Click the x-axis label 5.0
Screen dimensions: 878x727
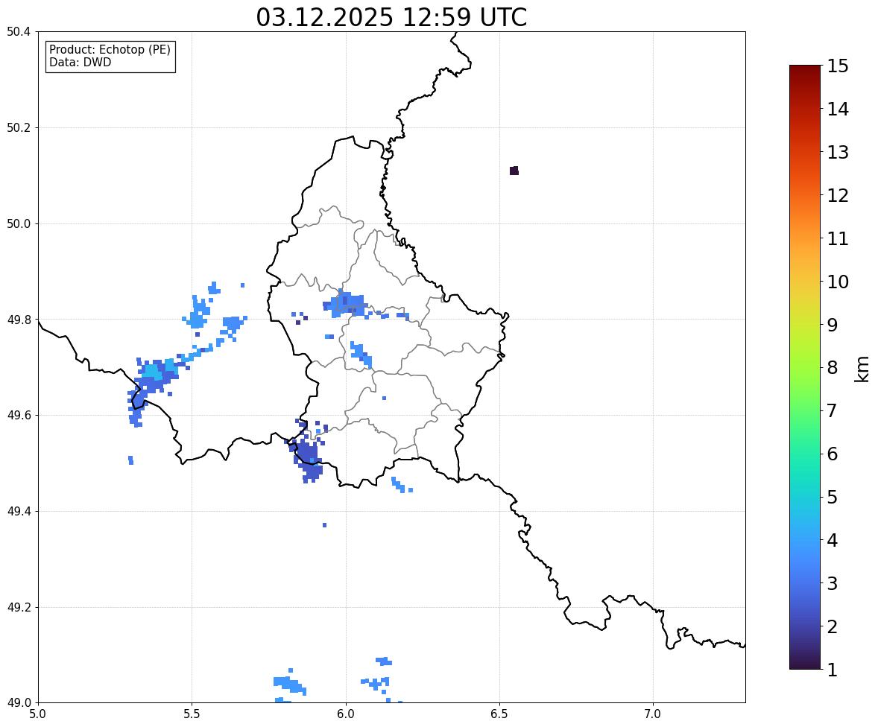38,714
